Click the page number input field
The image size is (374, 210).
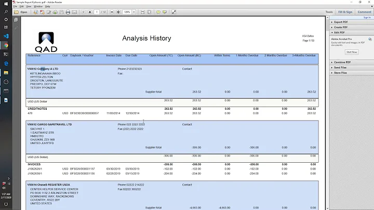tap(97, 12)
